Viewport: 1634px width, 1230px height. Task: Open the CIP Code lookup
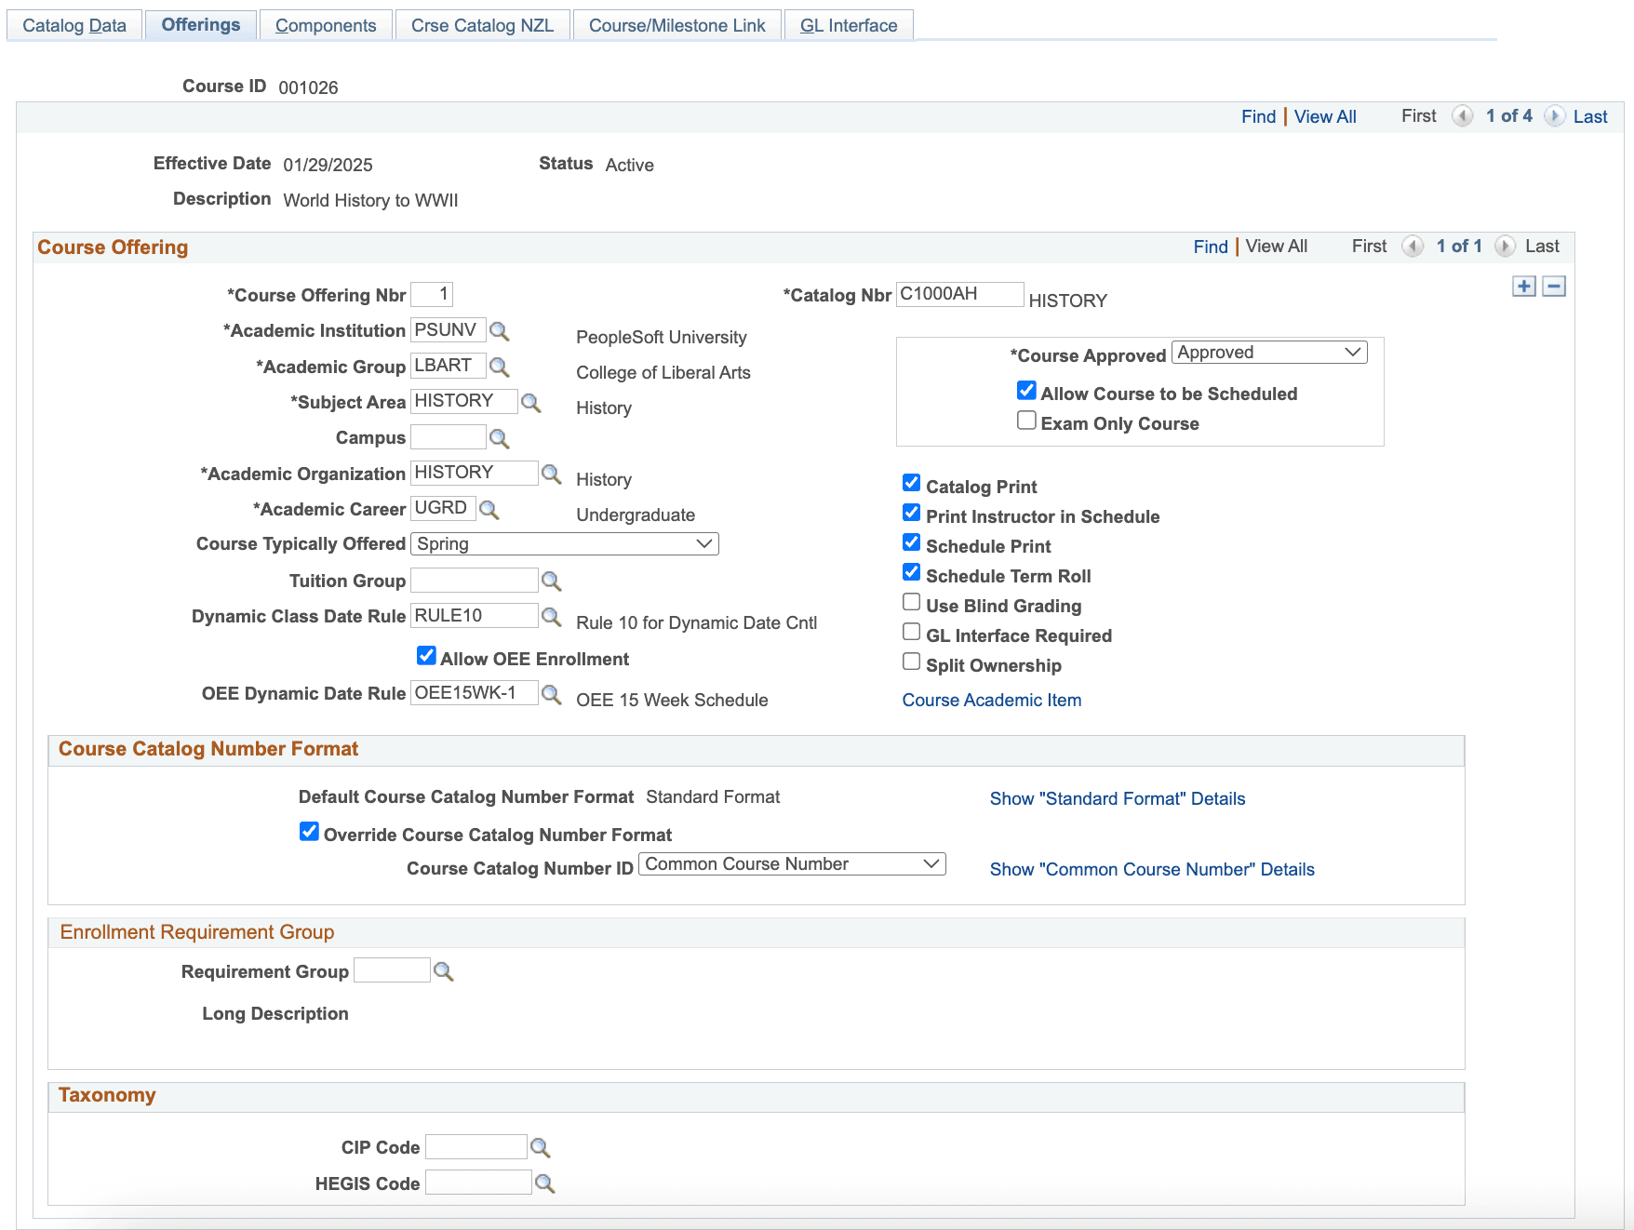click(541, 1147)
